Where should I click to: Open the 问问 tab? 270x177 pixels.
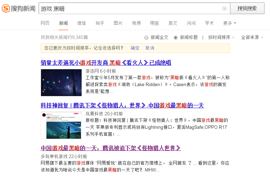click(191, 23)
